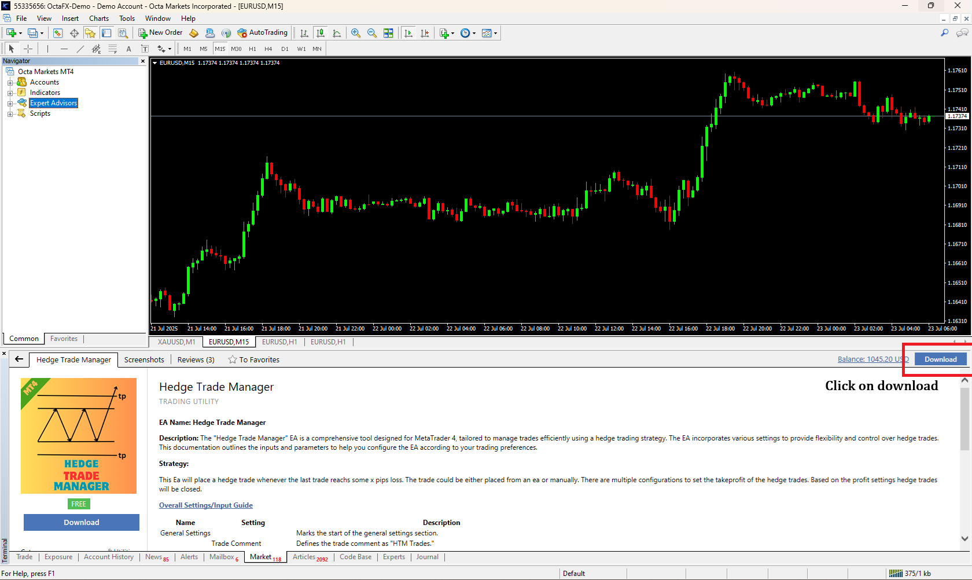The image size is (972, 580).
Task: Click the blue Download button at top right
Action: click(x=941, y=359)
